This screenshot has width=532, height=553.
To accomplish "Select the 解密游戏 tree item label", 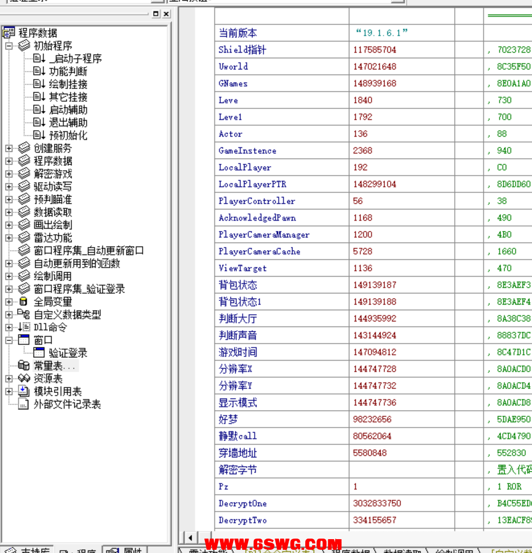I will click(53, 174).
